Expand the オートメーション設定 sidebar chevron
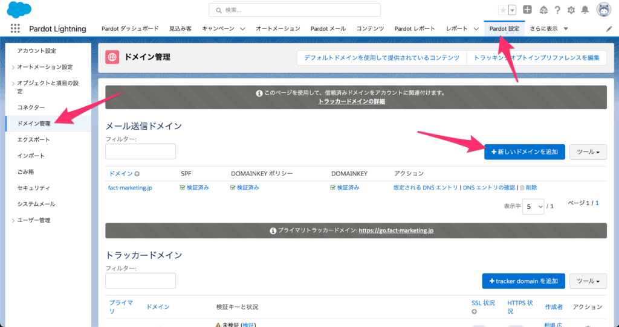Screen dimensions: 619x327 (13, 68)
